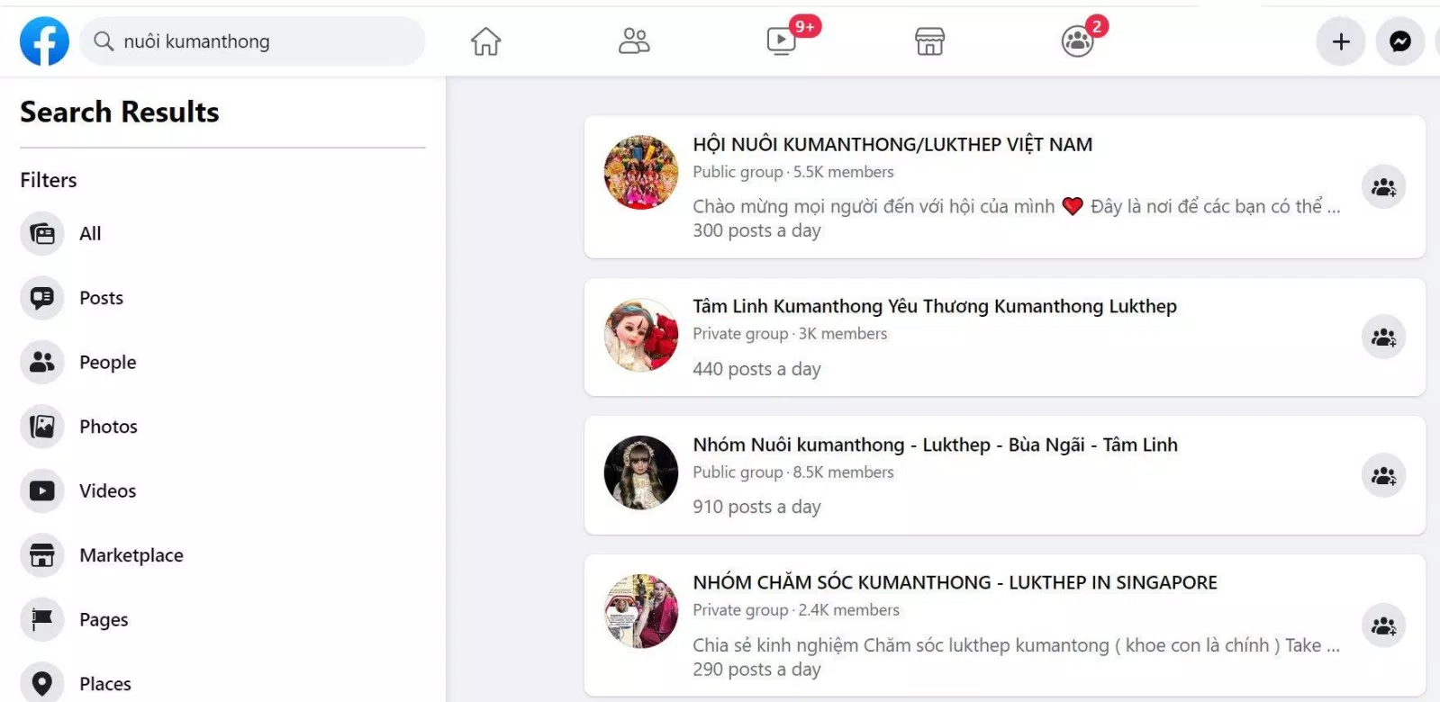Click the plus Create button

point(1341,41)
